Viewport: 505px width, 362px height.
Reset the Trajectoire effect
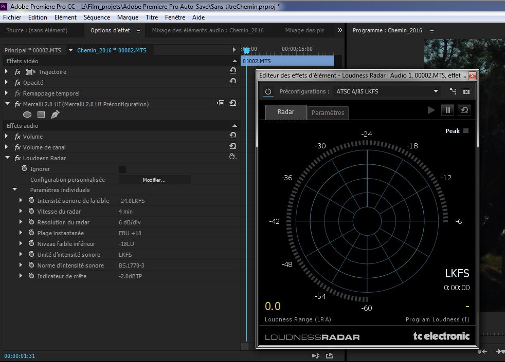coord(233,71)
